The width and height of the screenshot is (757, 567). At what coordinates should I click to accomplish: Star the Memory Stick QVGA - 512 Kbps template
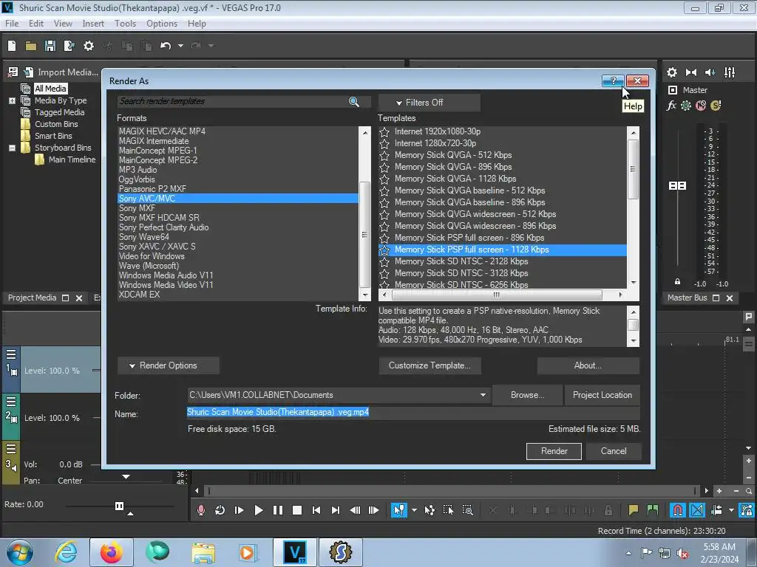(384, 155)
